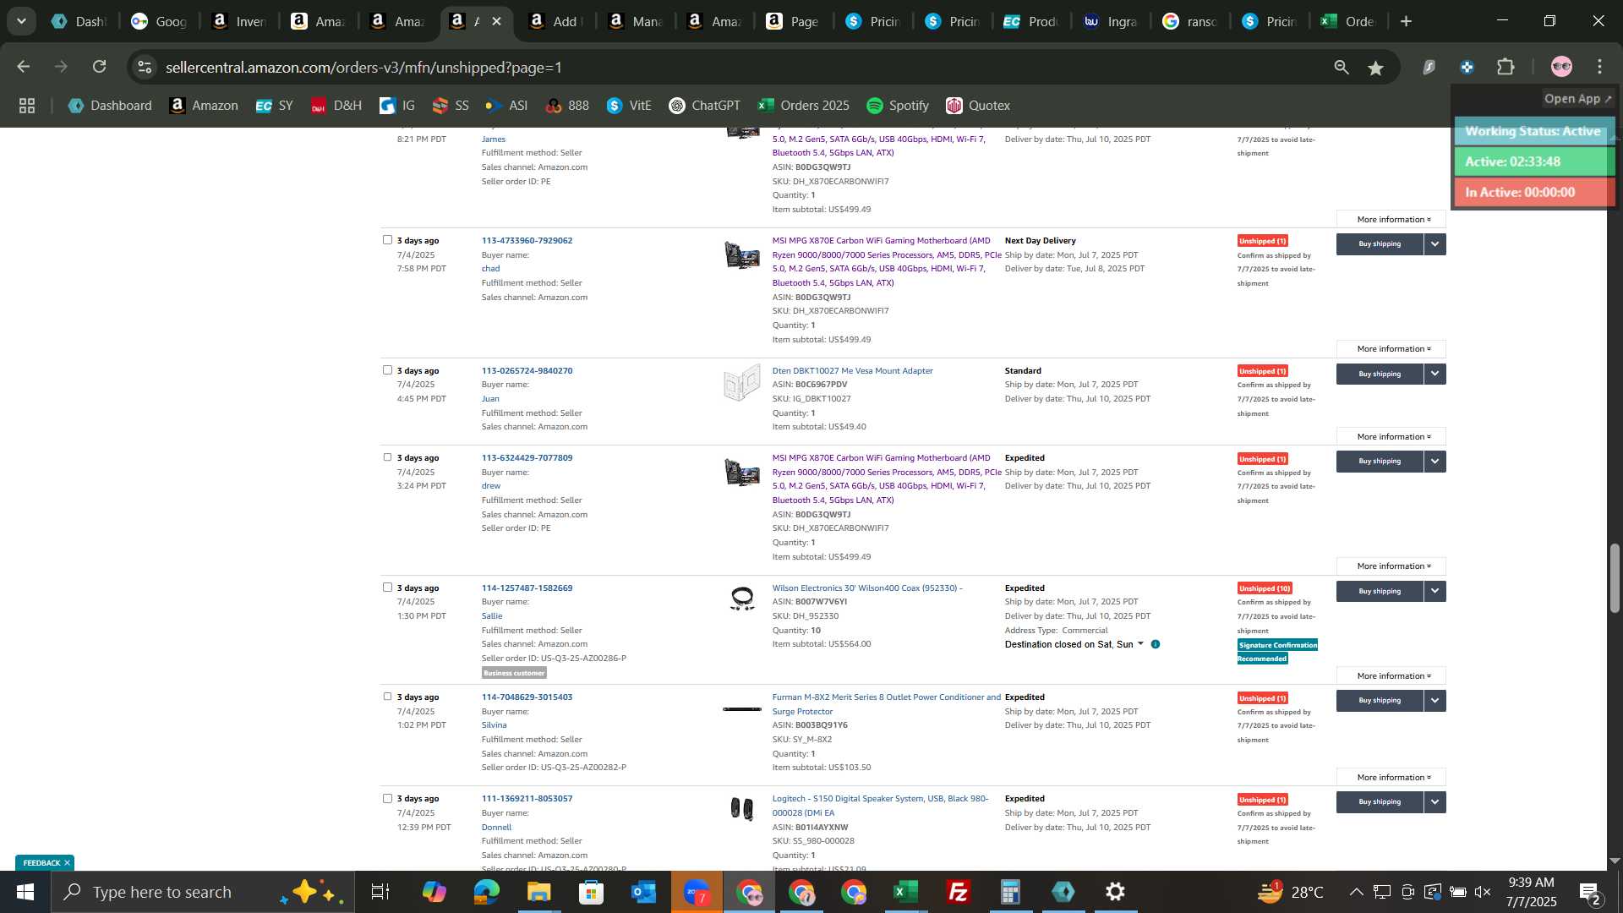1623x913 pixels.
Task: Select order 113-4733960-7929062 checkbox
Action: 387,240
